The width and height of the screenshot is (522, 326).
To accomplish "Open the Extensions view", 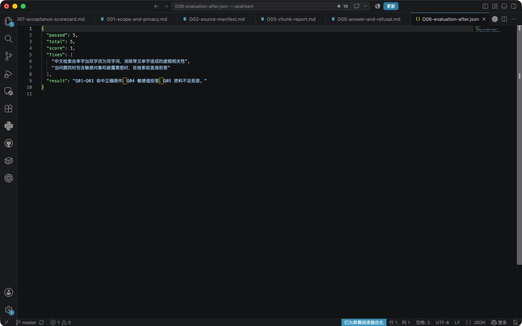I will click(x=8, y=109).
